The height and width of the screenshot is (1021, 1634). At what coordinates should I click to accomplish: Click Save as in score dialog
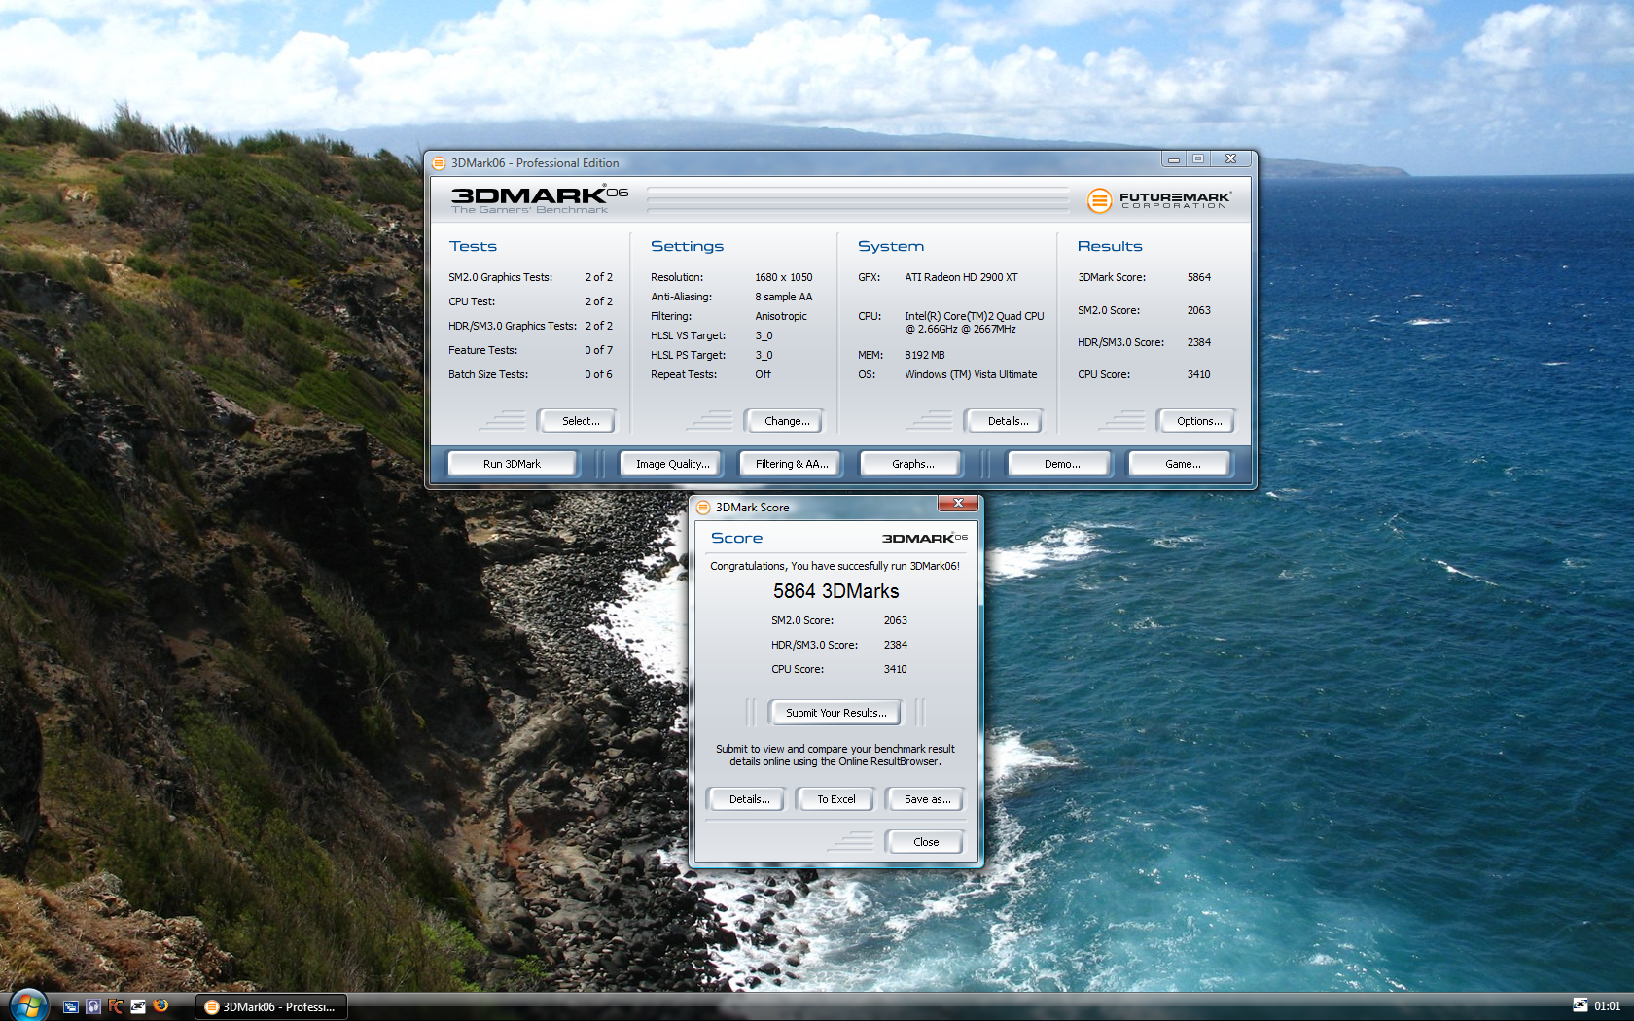[926, 799]
